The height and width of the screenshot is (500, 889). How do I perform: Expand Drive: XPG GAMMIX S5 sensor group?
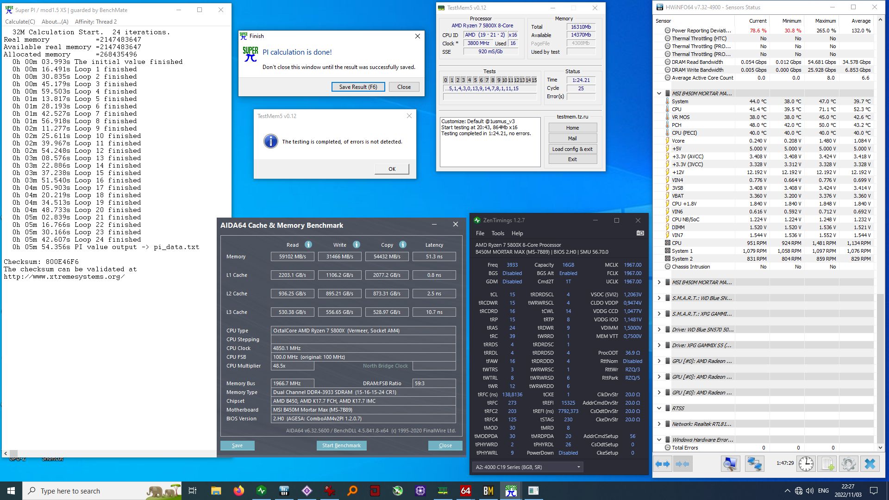click(659, 345)
